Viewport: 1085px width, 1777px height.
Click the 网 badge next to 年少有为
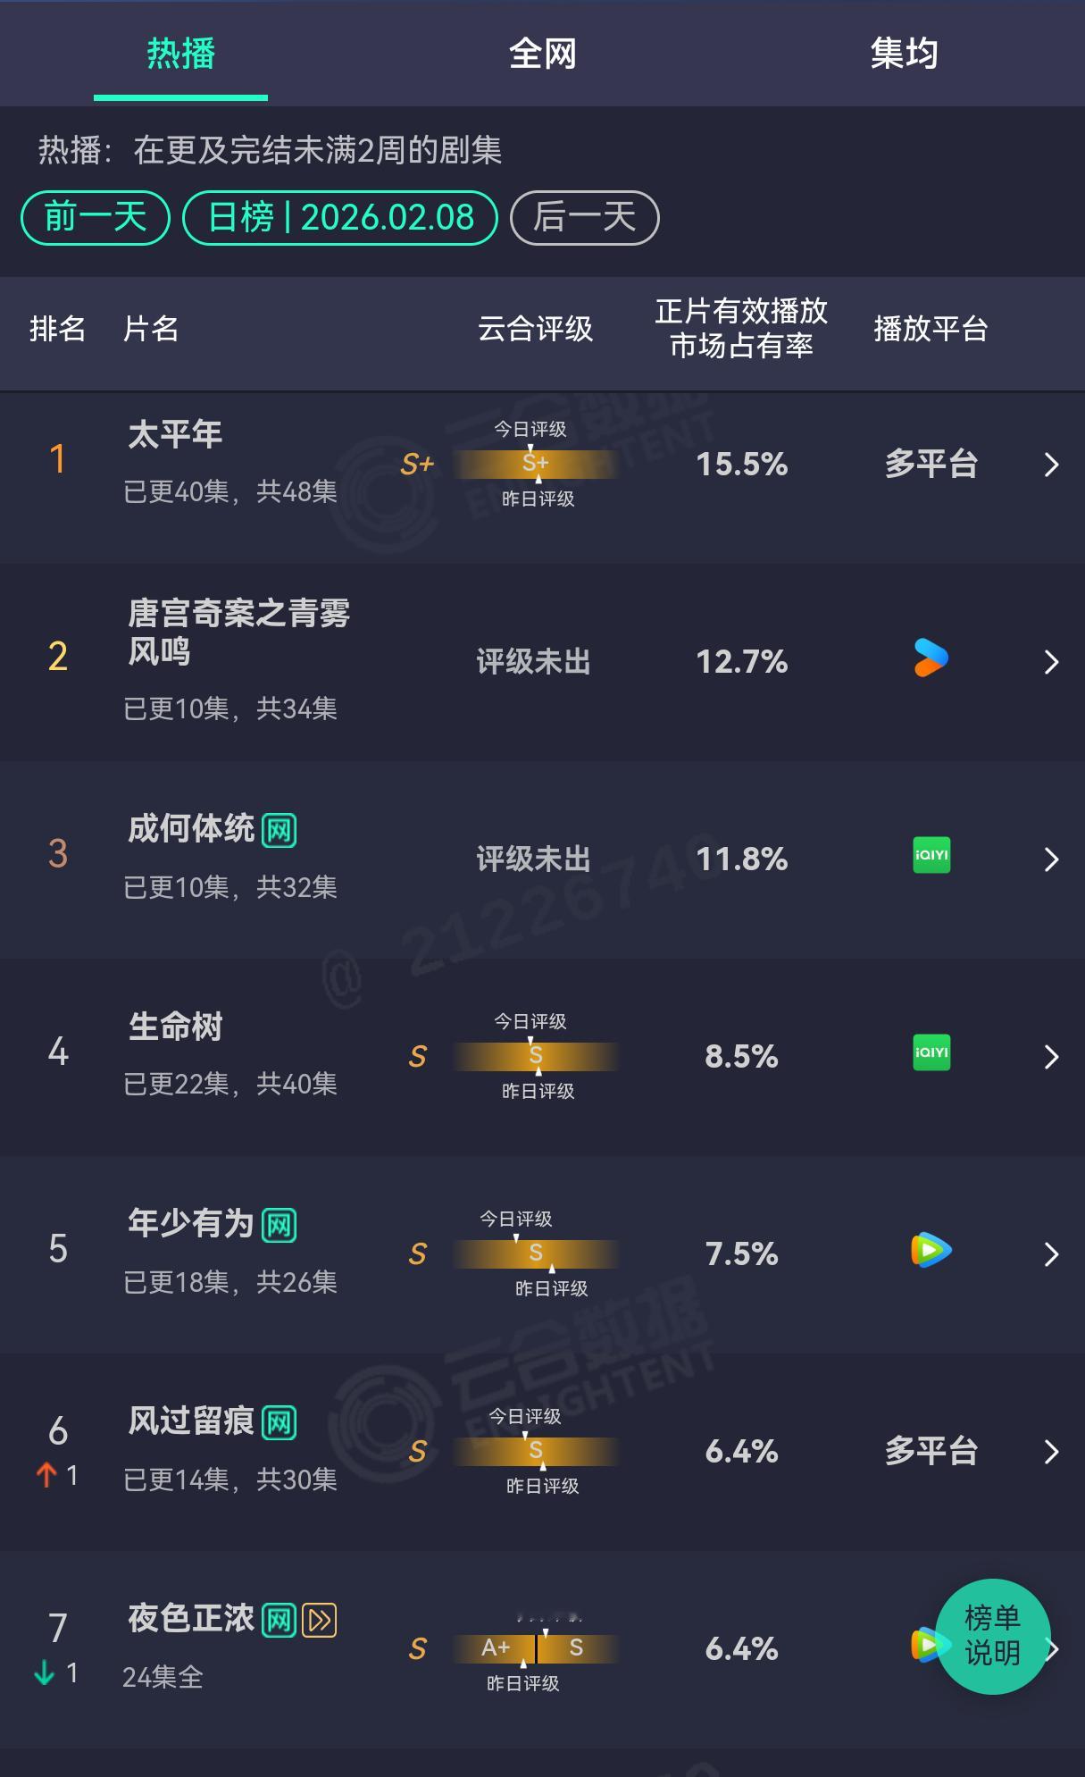(x=280, y=1223)
